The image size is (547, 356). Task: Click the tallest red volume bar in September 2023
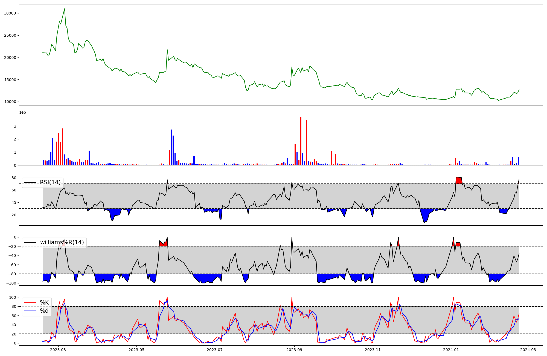[301, 141]
